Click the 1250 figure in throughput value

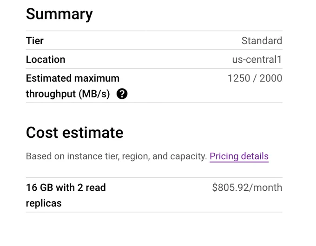pyautogui.click(x=239, y=78)
